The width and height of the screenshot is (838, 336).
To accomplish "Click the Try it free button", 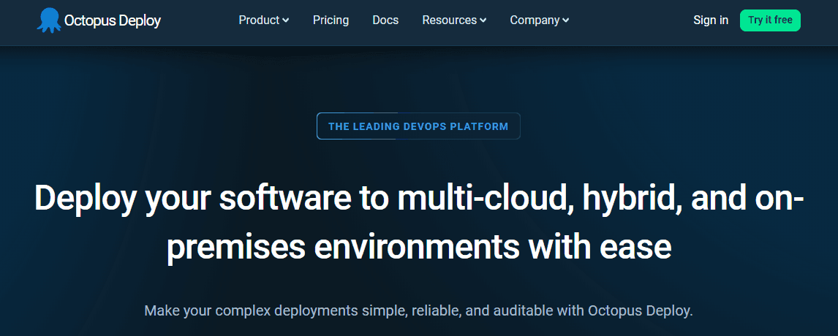I will tap(770, 20).
